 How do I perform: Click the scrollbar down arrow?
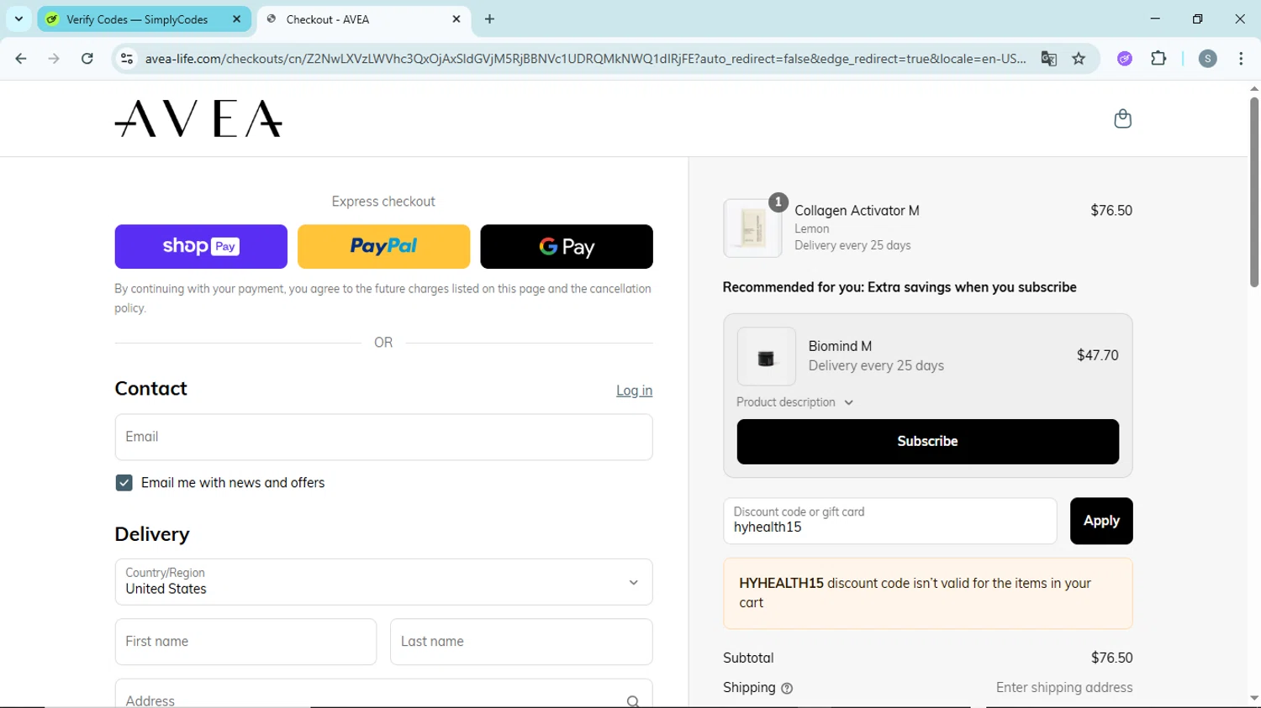tap(1253, 698)
